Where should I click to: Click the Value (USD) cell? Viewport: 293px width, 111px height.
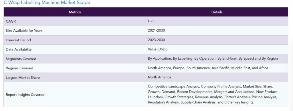(x=217, y=49)
